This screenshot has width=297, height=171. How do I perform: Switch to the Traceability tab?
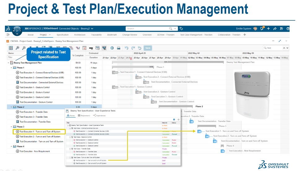pyautogui.click(x=96, y=35)
